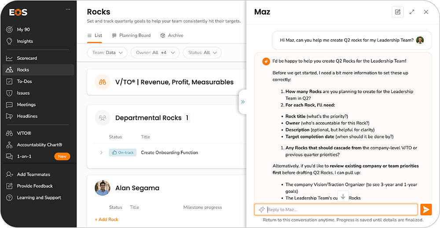Click the Planning Board tab icon
Viewport: 440px width, 228px height.
click(x=114, y=36)
